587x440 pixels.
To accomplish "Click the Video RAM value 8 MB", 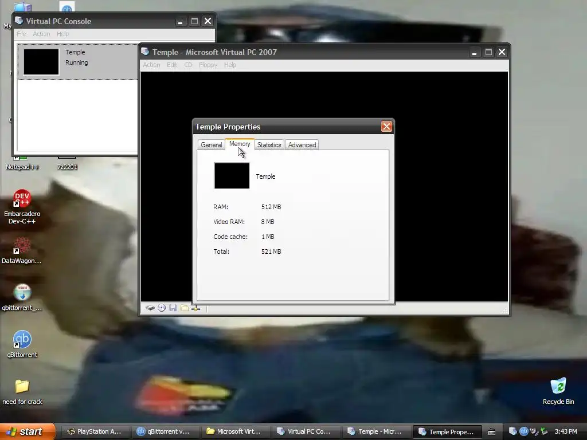I will (x=268, y=222).
